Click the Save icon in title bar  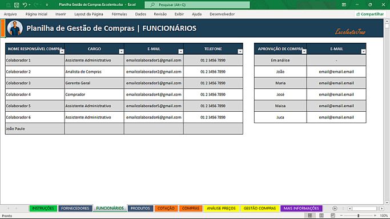pos(17,5)
